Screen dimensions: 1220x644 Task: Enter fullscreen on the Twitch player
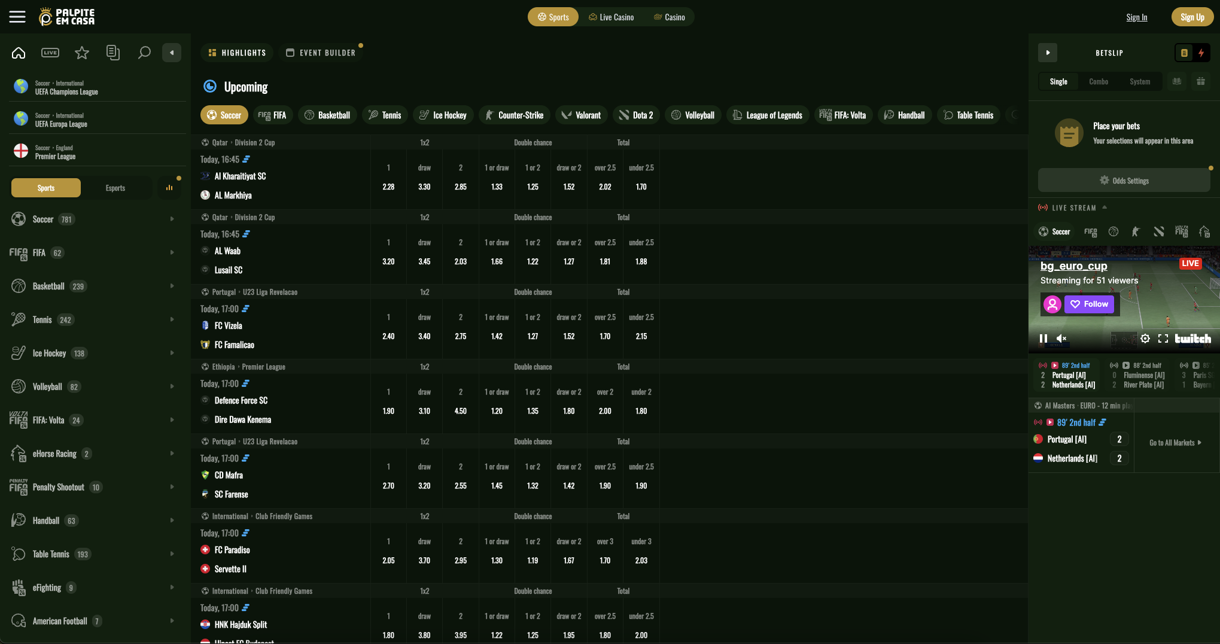pos(1163,338)
